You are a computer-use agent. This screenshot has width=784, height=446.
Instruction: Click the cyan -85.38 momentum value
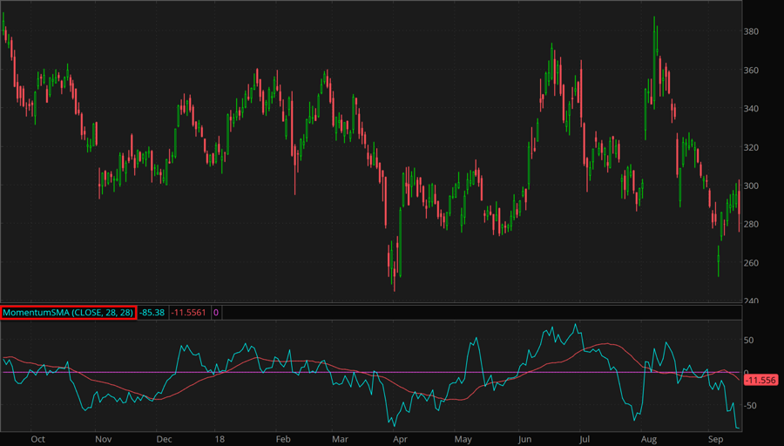pyautogui.click(x=152, y=312)
